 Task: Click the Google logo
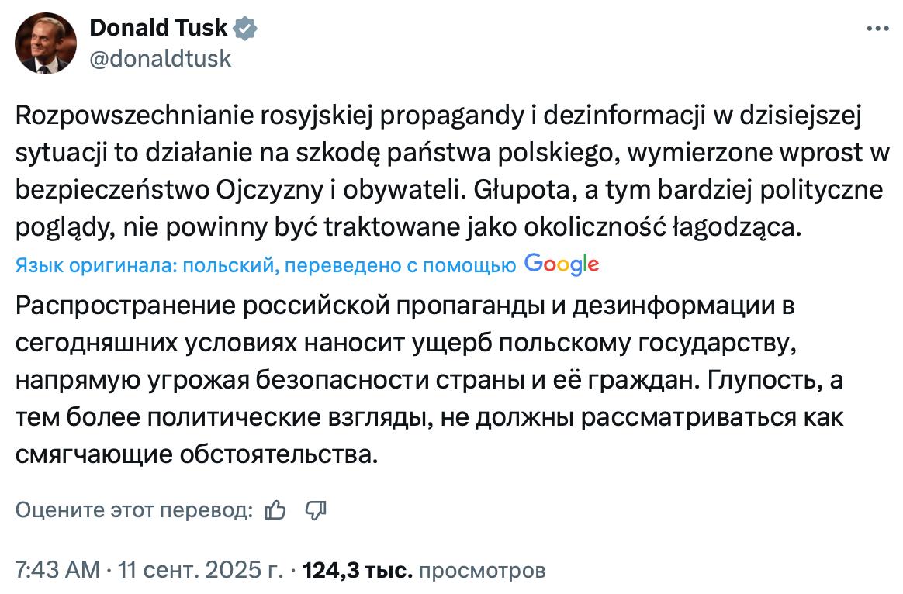tap(562, 264)
